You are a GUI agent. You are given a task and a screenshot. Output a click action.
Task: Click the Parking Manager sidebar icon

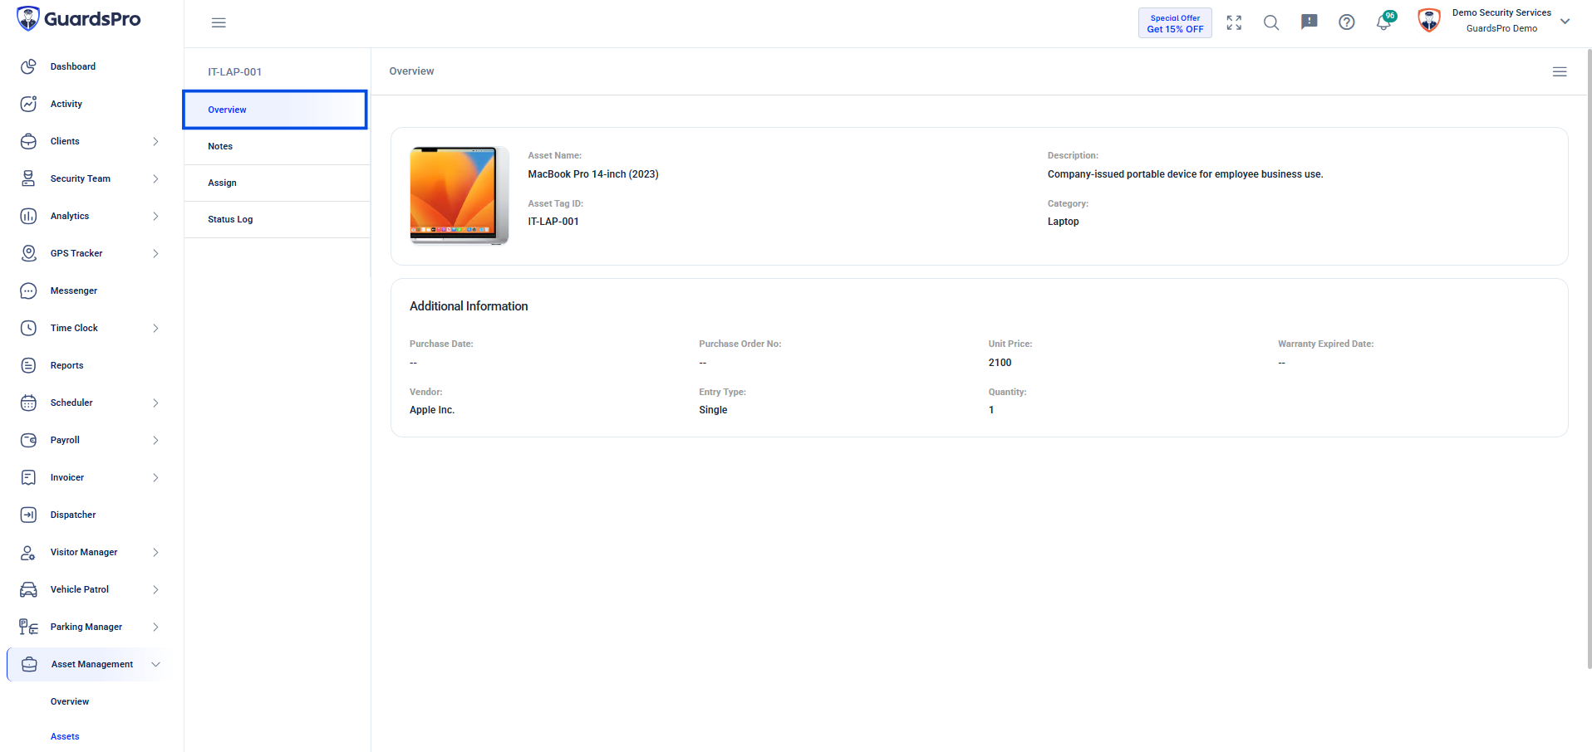28,627
